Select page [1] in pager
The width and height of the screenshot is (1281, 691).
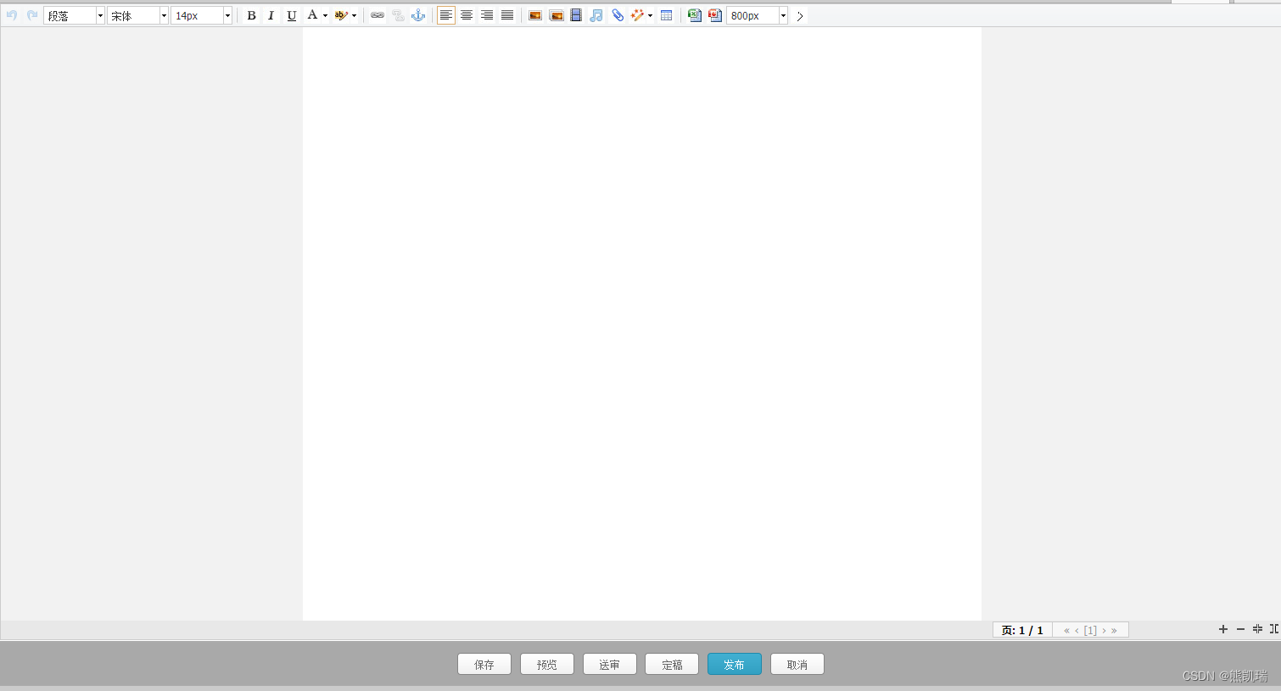1090,630
